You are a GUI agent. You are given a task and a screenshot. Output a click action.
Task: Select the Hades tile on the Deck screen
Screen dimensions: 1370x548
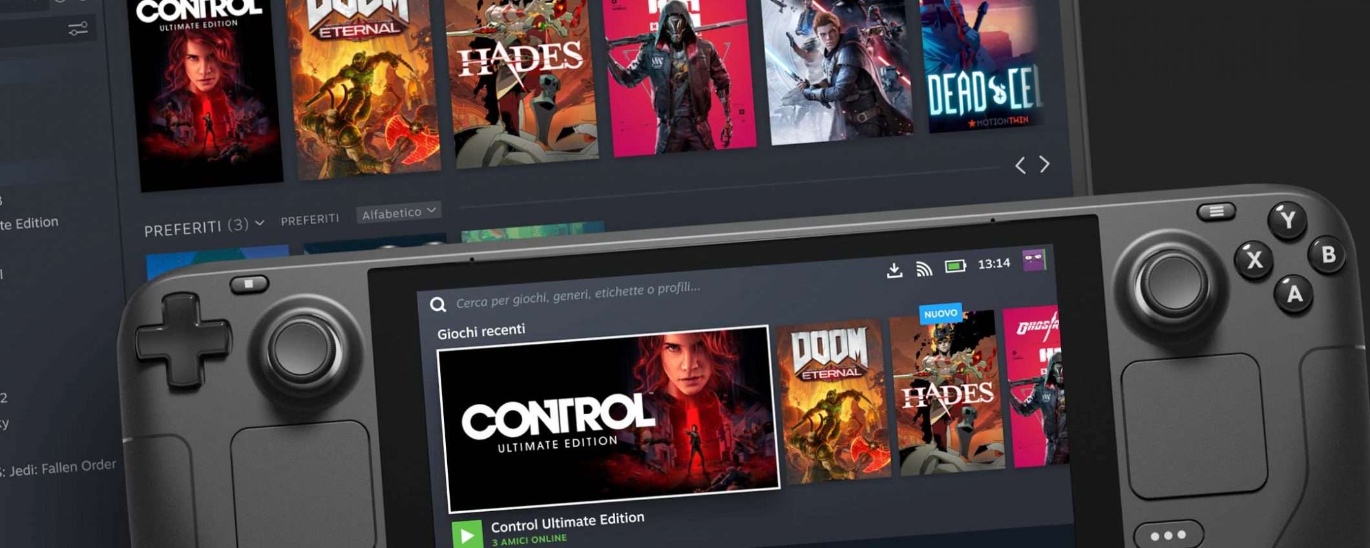(947, 392)
